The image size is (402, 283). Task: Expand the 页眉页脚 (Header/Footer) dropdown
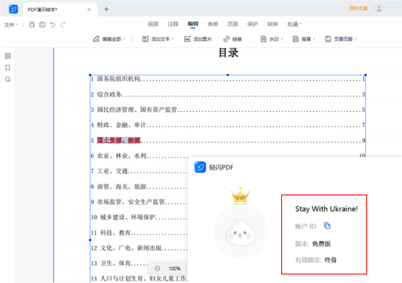point(341,38)
